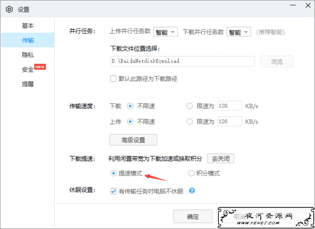The image size is (315, 229).
Task: Open 高级设置 advanced settings
Action: [133, 140]
